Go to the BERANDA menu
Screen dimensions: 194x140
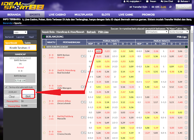point(14,14)
